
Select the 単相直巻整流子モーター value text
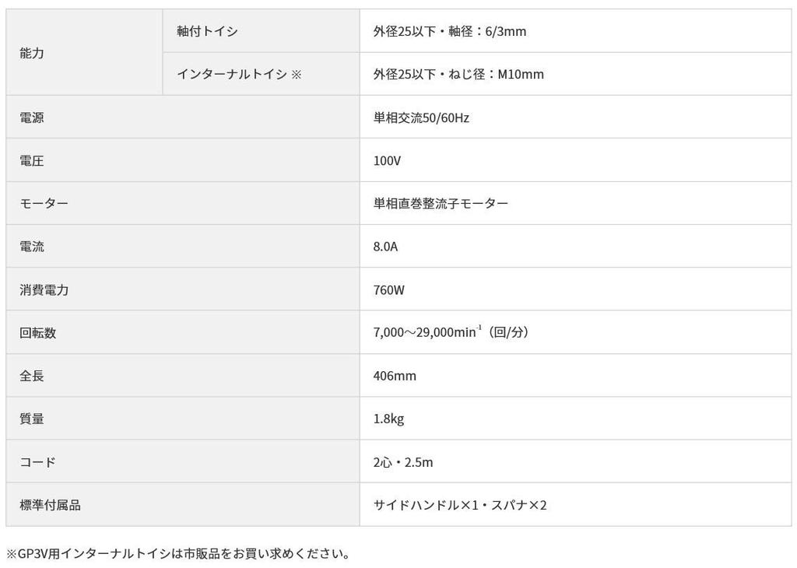(x=441, y=203)
